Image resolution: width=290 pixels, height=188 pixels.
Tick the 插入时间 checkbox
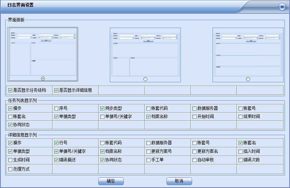click(241, 151)
